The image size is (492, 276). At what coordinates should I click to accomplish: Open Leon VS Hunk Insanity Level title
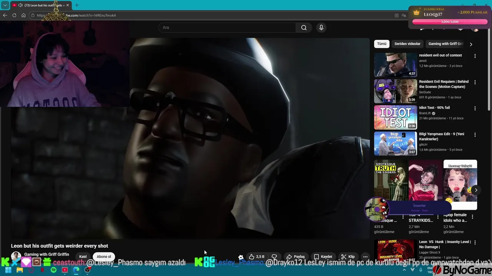pyautogui.click(x=445, y=245)
